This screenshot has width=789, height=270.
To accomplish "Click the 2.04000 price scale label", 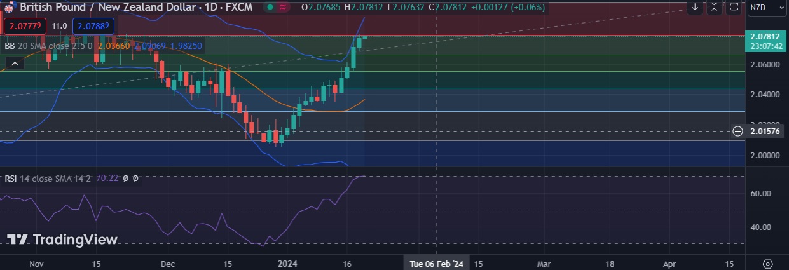I will 764,95.
